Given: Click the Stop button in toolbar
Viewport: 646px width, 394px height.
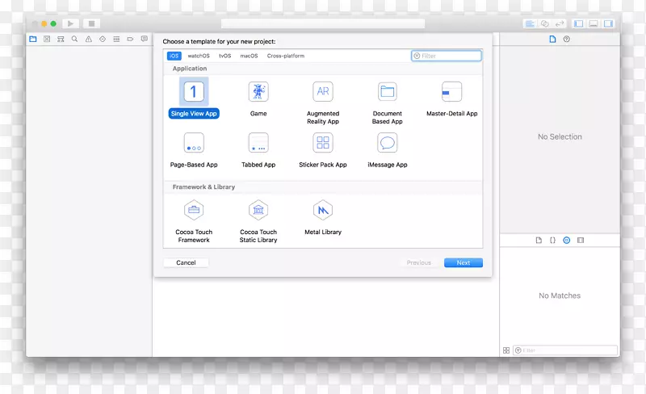Looking at the screenshot, I should (x=91, y=23).
